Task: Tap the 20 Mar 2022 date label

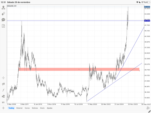Action: pyautogui.click(x=106, y=104)
